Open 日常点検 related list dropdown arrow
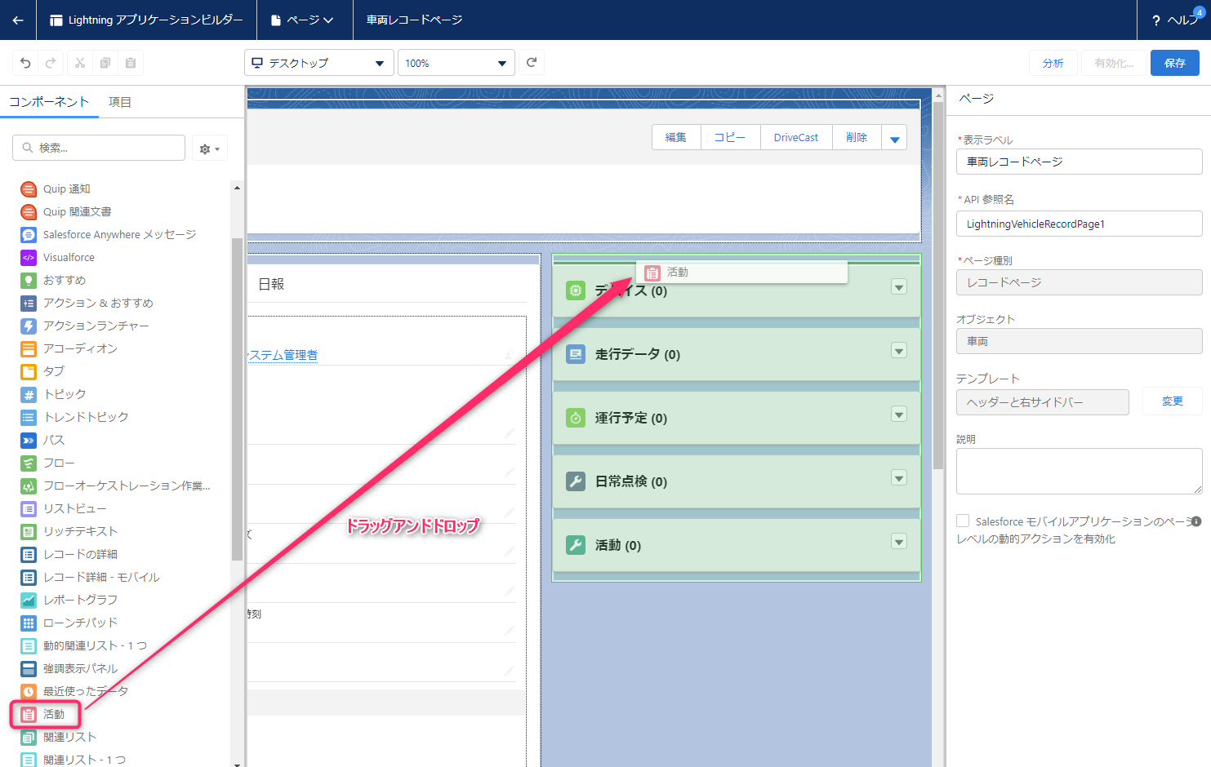The height and width of the screenshot is (767, 1211). (899, 478)
